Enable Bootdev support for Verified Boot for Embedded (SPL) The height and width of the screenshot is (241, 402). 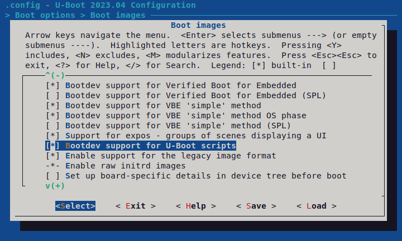pyautogui.click(x=186, y=95)
